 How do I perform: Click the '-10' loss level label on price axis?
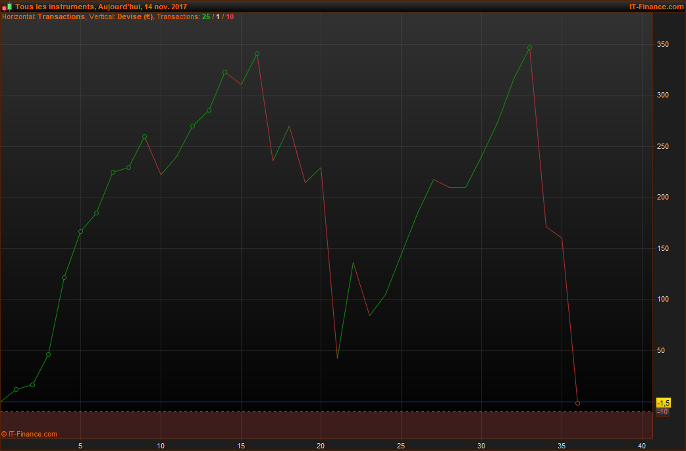click(663, 411)
